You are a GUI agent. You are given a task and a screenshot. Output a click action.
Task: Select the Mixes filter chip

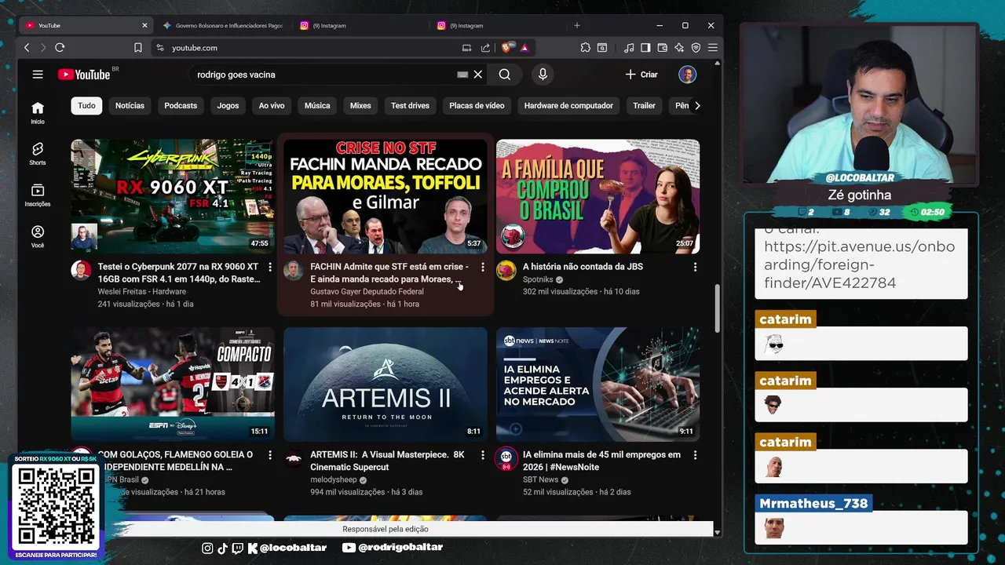(360, 105)
